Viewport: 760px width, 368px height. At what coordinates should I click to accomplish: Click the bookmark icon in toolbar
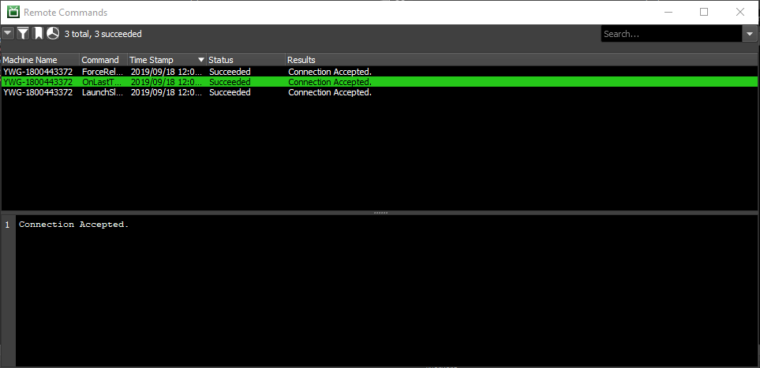[38, 34]
